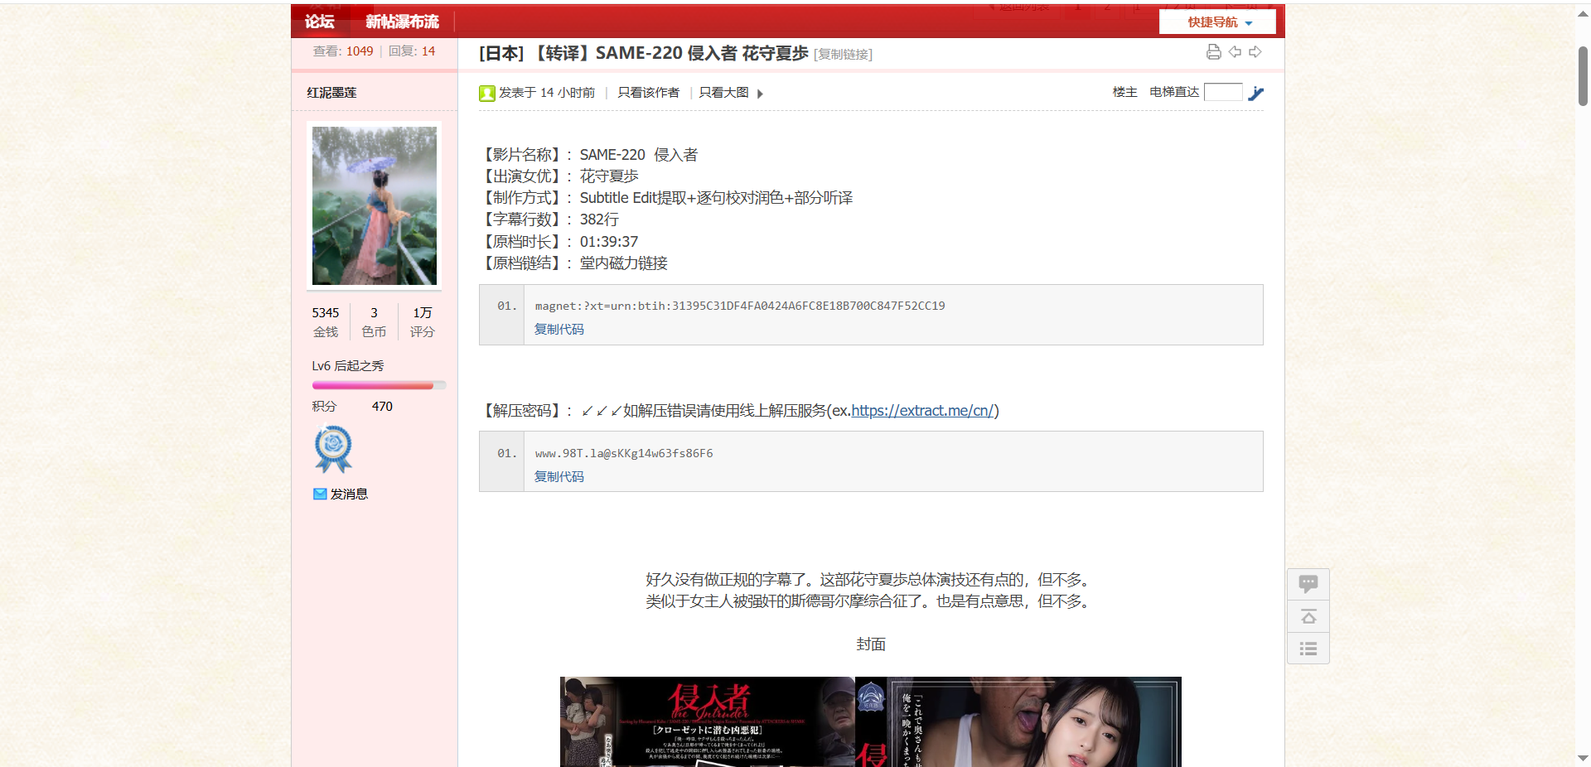1591x767 pixels.
Task: Click the pink level progress bar
Action: 379,385
